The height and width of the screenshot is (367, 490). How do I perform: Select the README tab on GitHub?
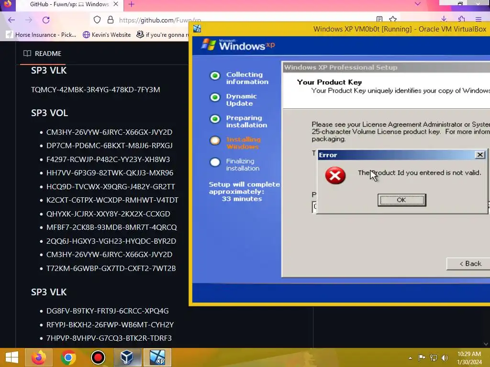(x=43, y=54)
